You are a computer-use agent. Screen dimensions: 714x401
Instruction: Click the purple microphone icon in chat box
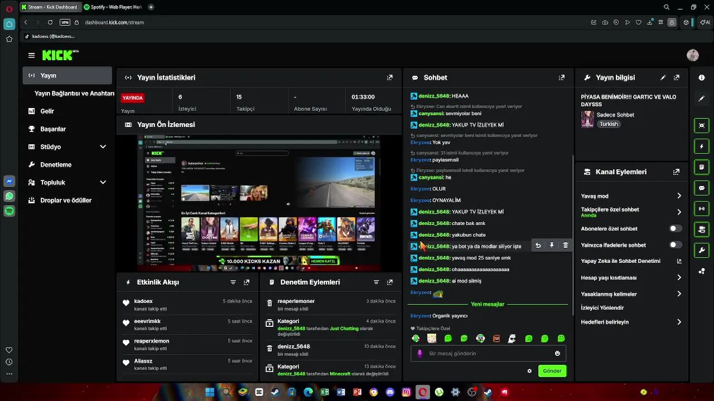(420, 354)
